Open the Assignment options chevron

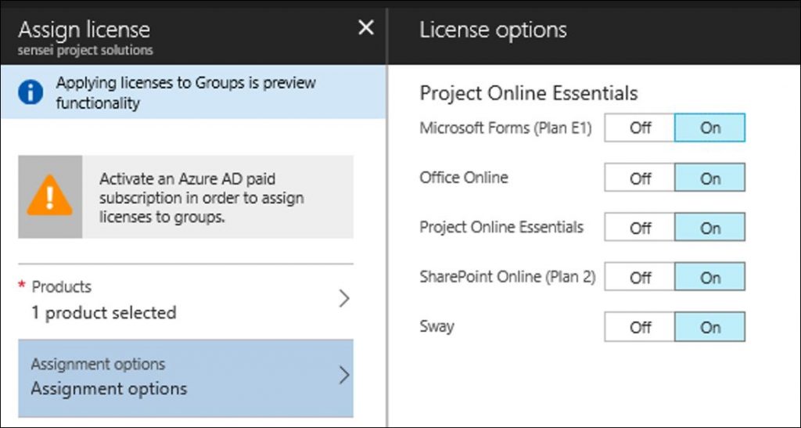point(344,376)
